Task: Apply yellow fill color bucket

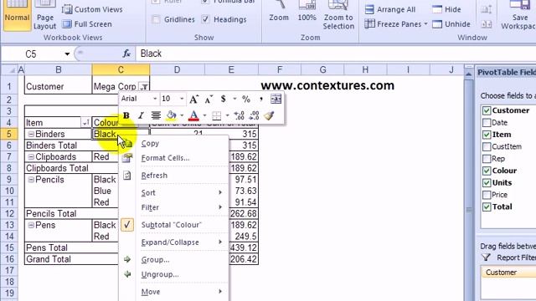Action: pyautogui.click(x=171, y=115)
